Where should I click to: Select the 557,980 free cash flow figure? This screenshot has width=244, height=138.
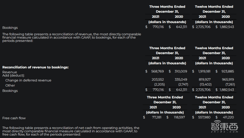click(x=204, y=117)
